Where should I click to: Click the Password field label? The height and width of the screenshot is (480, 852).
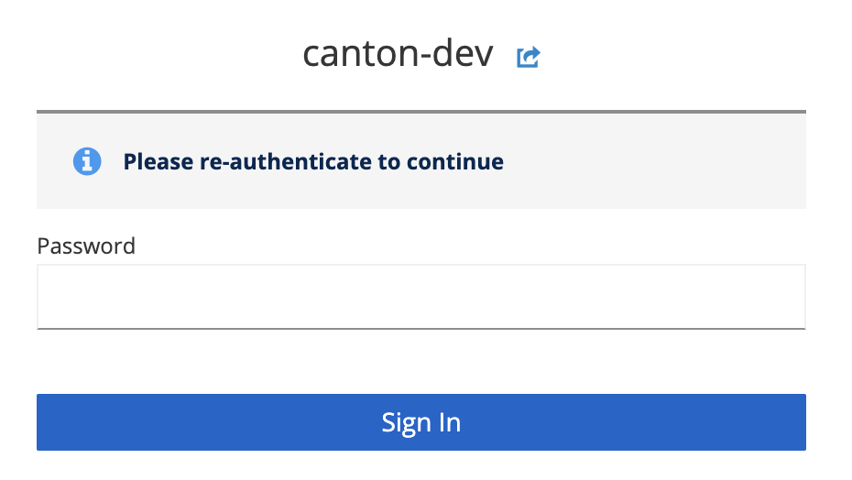coord(86,245)
